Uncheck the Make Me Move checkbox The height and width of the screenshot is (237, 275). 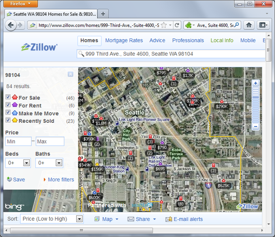[8, 112]
